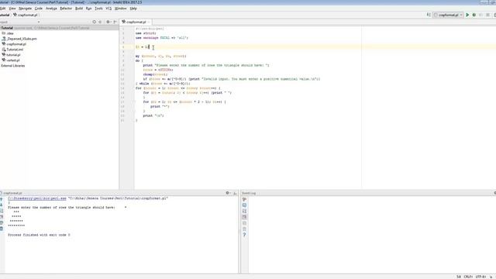
Task: Click the collapse all icon in Project panel
Action: tap(100, 22)
